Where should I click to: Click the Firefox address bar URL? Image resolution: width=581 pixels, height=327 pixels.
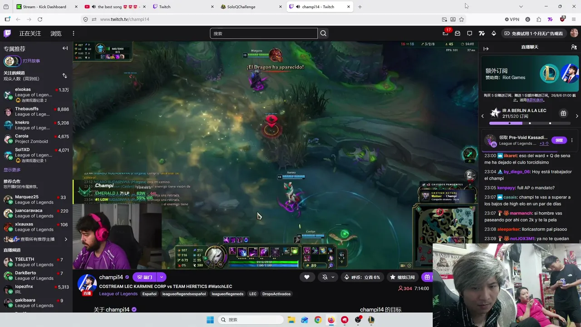click(124, 19)
